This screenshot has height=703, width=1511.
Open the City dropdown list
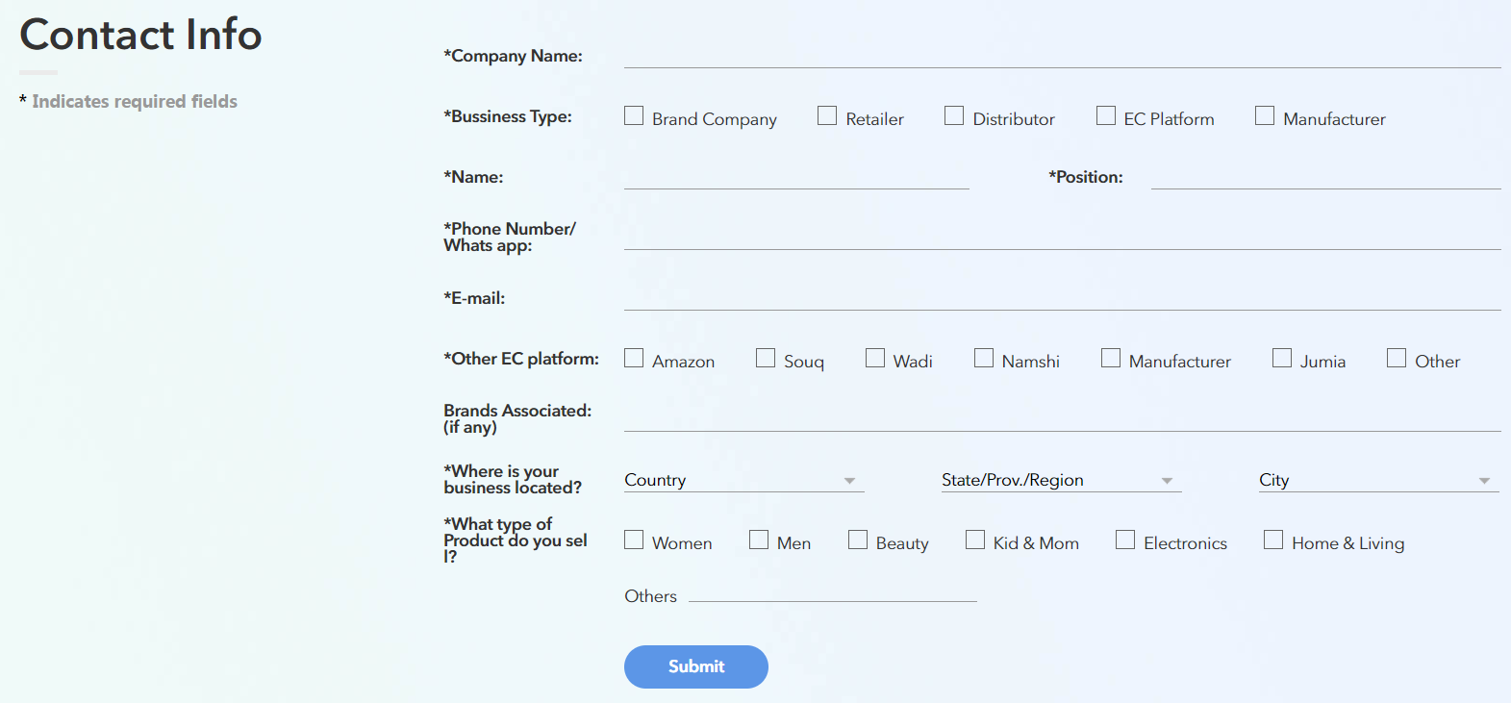point(1377,480)
